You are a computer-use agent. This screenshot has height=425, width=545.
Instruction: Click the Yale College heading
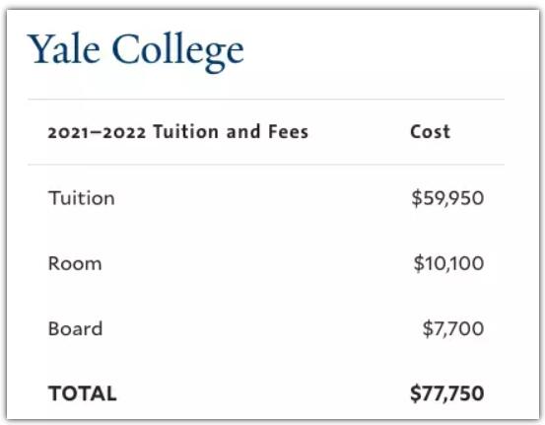point(136,51)
